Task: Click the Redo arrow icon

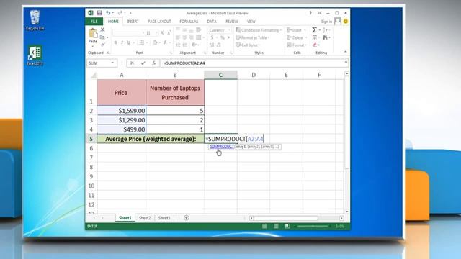Action: coord(120,13)
